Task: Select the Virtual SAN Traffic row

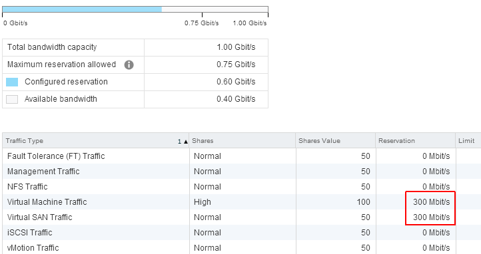Action: coord(242,217)
